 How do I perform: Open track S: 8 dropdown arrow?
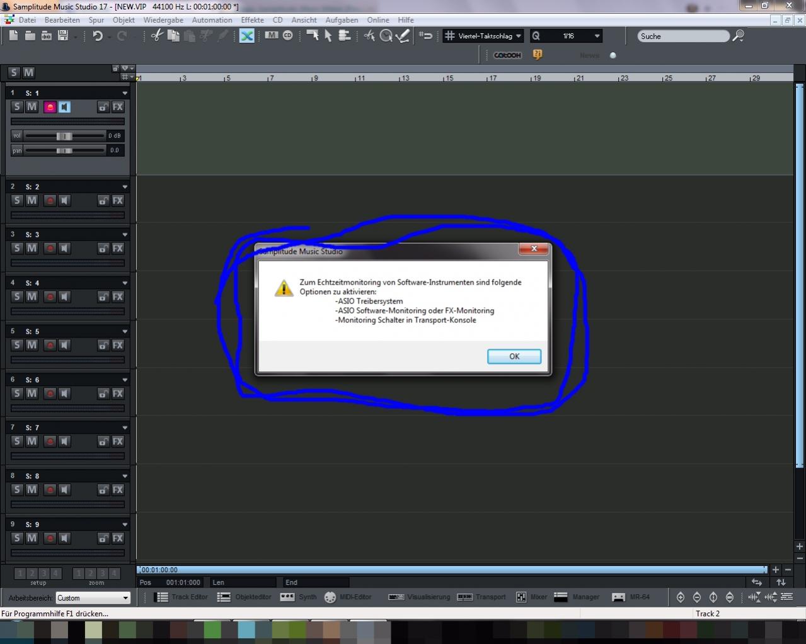(x=125, y=477)
